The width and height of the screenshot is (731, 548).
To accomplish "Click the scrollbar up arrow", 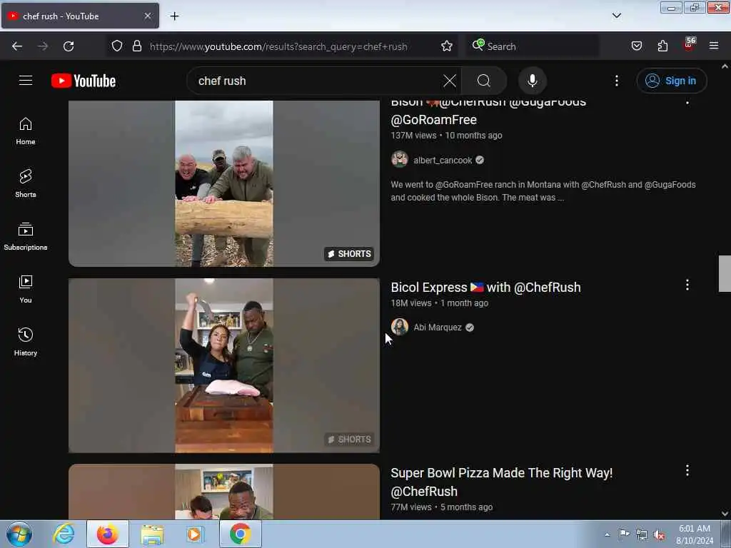I will (725, 66).
